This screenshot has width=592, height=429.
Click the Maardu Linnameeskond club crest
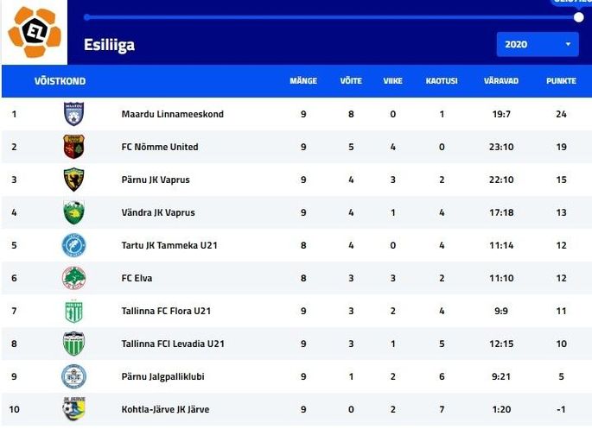pyautogui.click(x=73, y=113)
